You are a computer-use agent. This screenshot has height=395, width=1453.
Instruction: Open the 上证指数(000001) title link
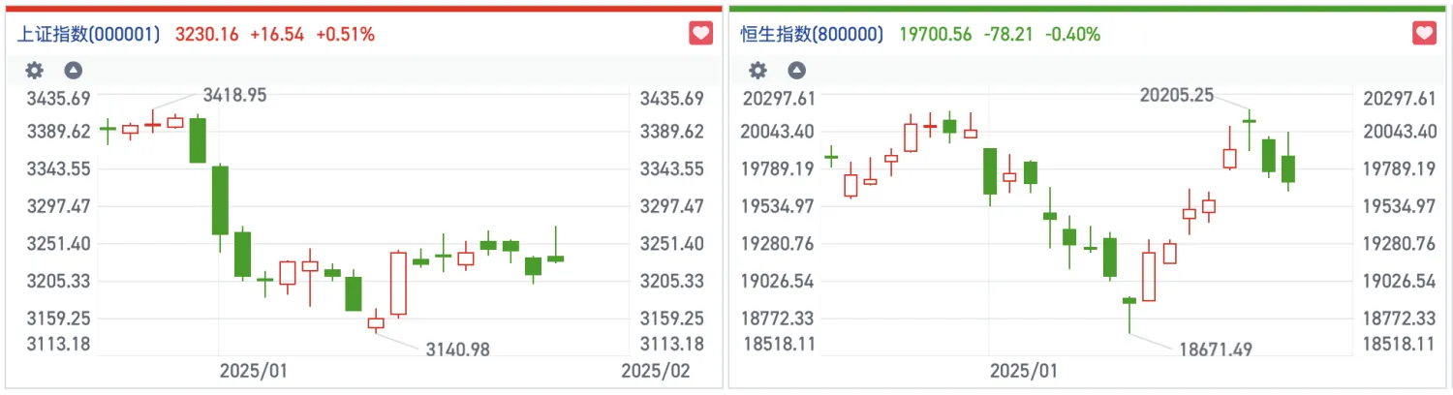88,35
